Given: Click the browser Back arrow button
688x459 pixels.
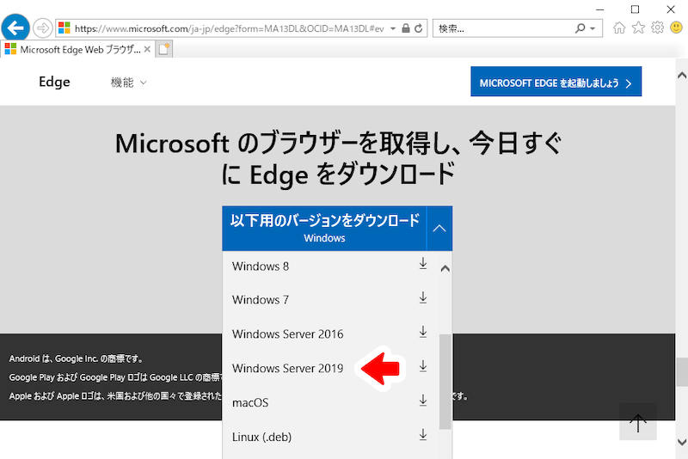Looking at the screenshot, I should point(15,28).
